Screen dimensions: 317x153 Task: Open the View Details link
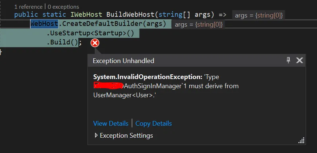pos(111,123)
